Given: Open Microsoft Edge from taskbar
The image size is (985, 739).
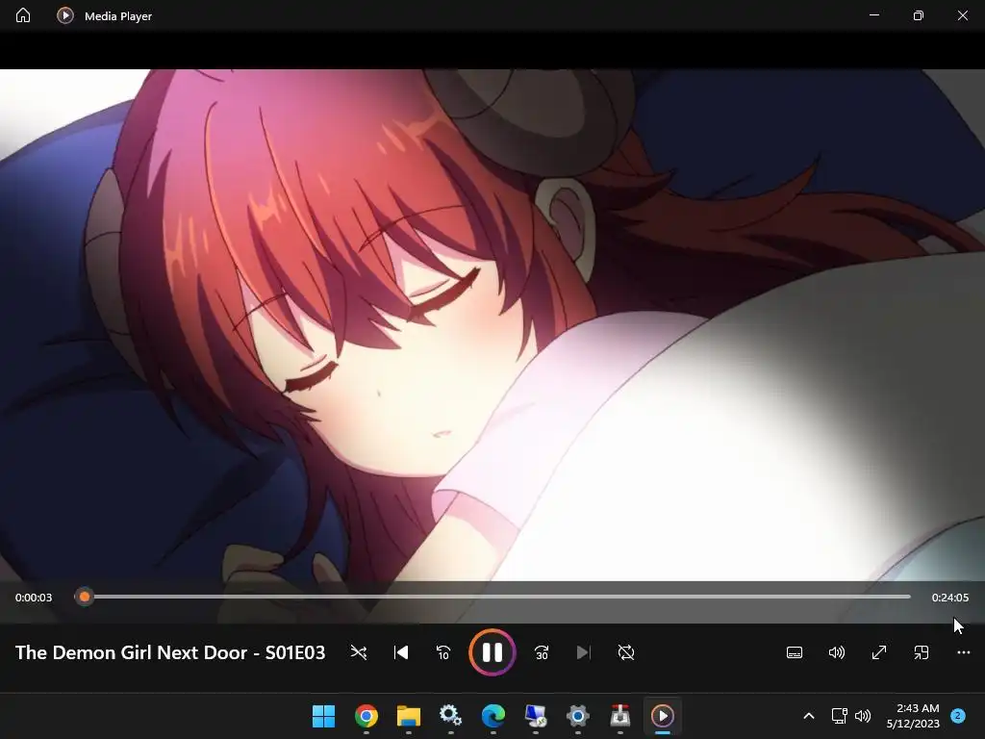Looking at the screenshot, I should pyautogui.click(x=493, y=716).
